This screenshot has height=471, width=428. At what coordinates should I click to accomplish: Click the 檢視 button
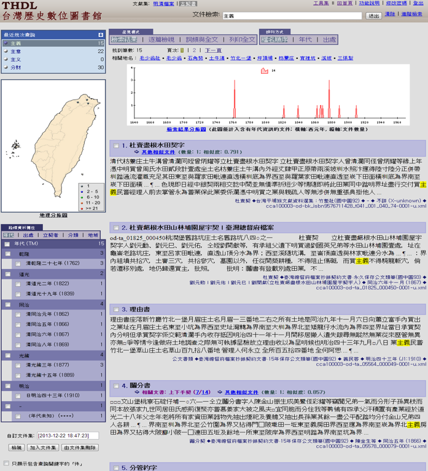pyautogui.click(x=16, y=448)
